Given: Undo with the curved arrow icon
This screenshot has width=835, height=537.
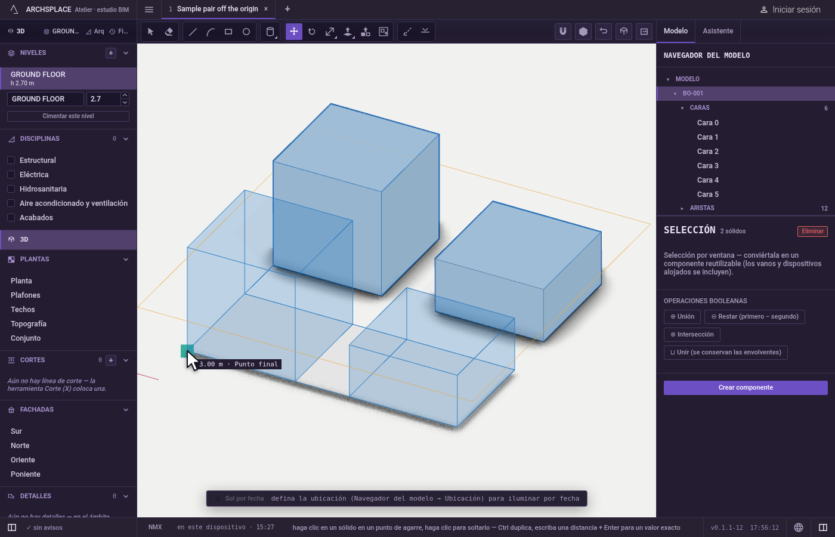Looking at the screenshot, I should click(604, 32).
